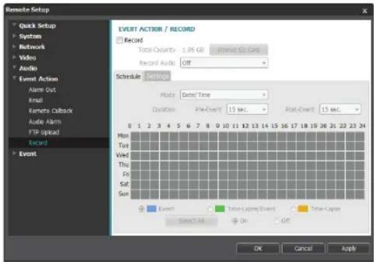Screen dimensions: 374x262
Task: Select the Time-Lapse/Event radio button
Action: point(210,209)
